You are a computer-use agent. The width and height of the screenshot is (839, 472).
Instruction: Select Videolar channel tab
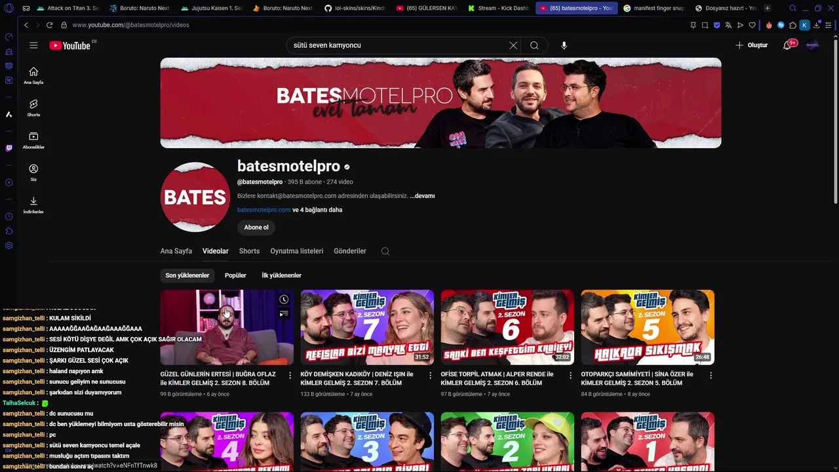(216, 251)
